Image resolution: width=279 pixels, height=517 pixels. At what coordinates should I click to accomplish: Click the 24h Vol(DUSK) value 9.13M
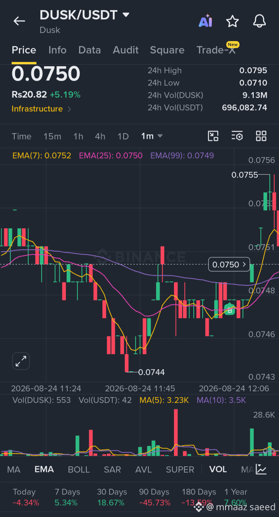point(255,95)
